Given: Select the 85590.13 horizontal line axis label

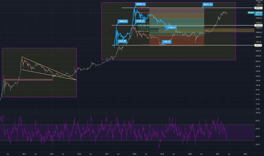Looking at the screenshot, I should click(258, 8).
